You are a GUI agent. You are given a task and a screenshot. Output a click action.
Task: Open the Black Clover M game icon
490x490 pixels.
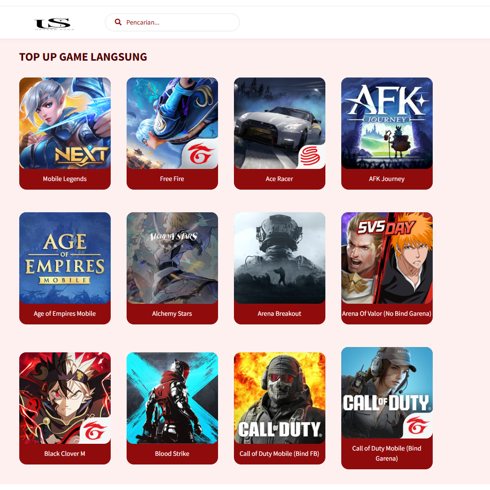(65, 398)
